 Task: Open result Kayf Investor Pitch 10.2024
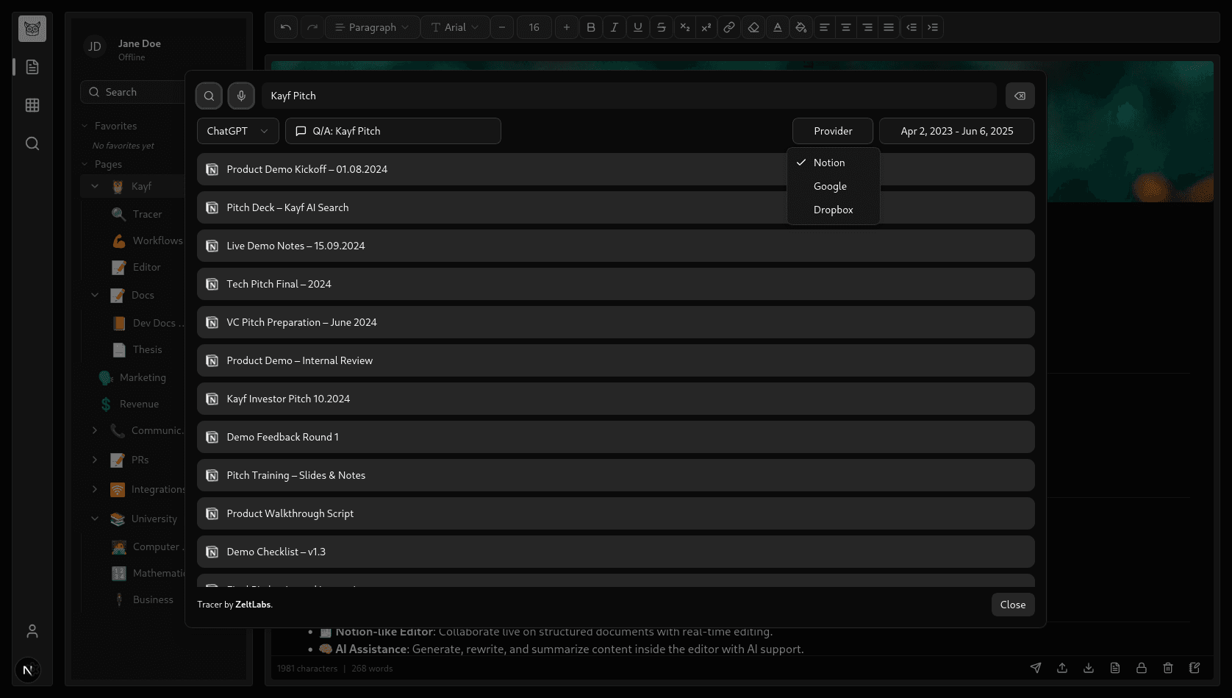coord(616,399)
